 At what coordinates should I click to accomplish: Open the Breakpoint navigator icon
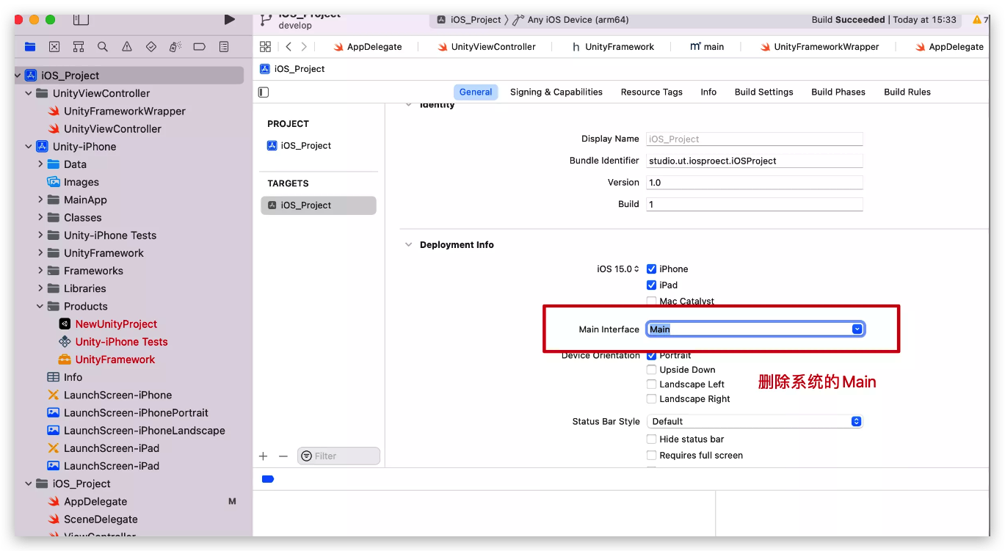(x=199, y=46)
